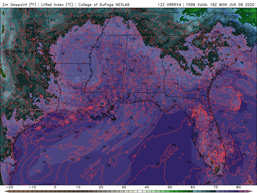Screen dimensions: 257x193
Task: Click the "62" dewpoint value on the map
Action: (x=12, y=29)
